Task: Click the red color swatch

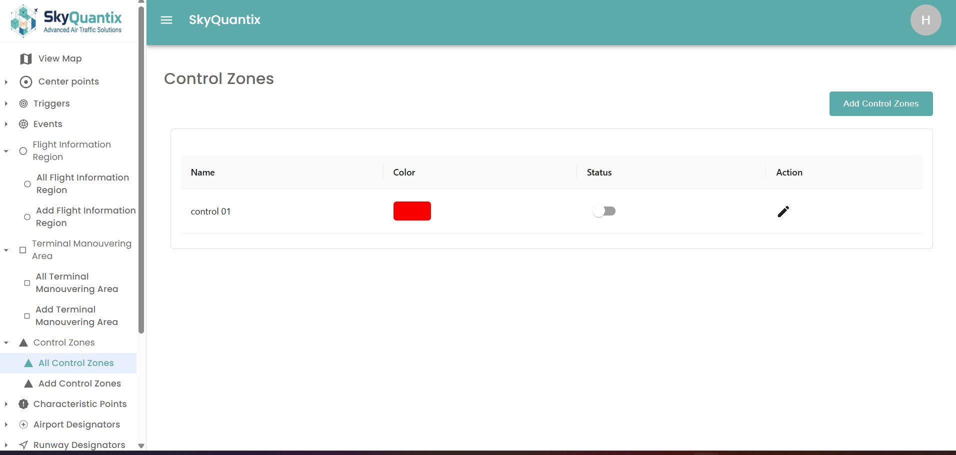Action: pyautogui.click(x=412, y=211)
